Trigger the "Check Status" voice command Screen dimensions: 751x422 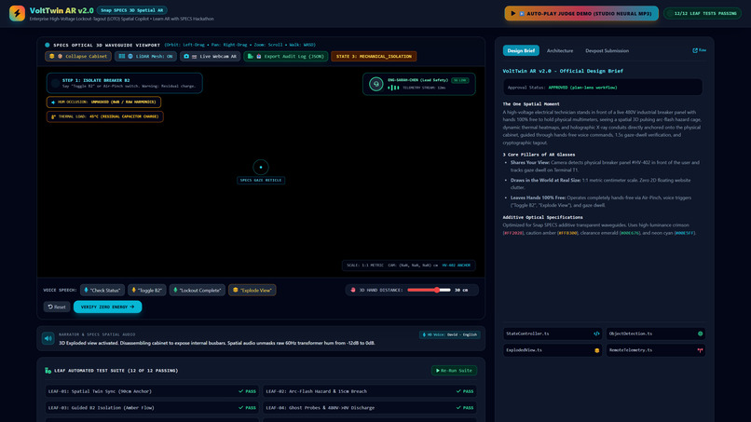click(x=102, y=291)
